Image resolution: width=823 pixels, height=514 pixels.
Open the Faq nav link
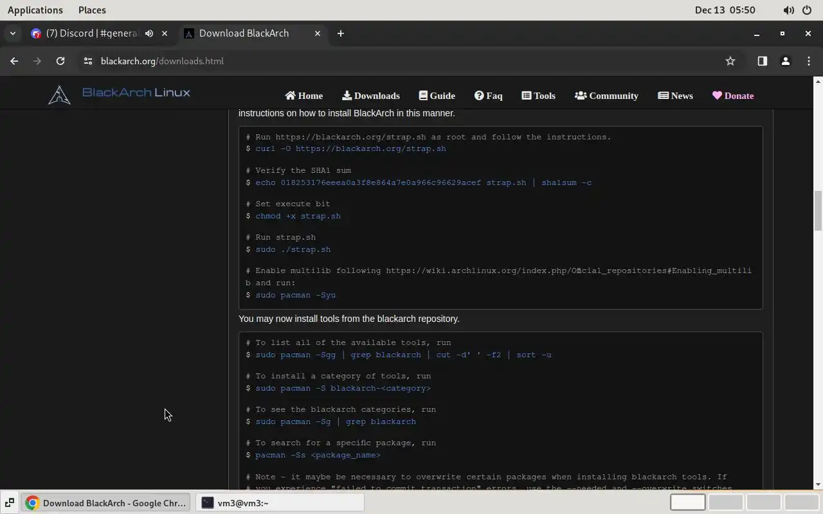(489, 96)
